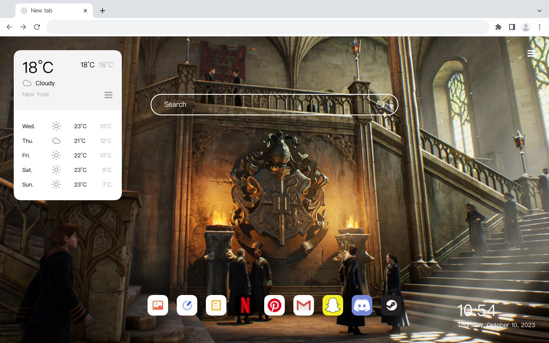Select the Thu. forecast row label

(28, 141)
